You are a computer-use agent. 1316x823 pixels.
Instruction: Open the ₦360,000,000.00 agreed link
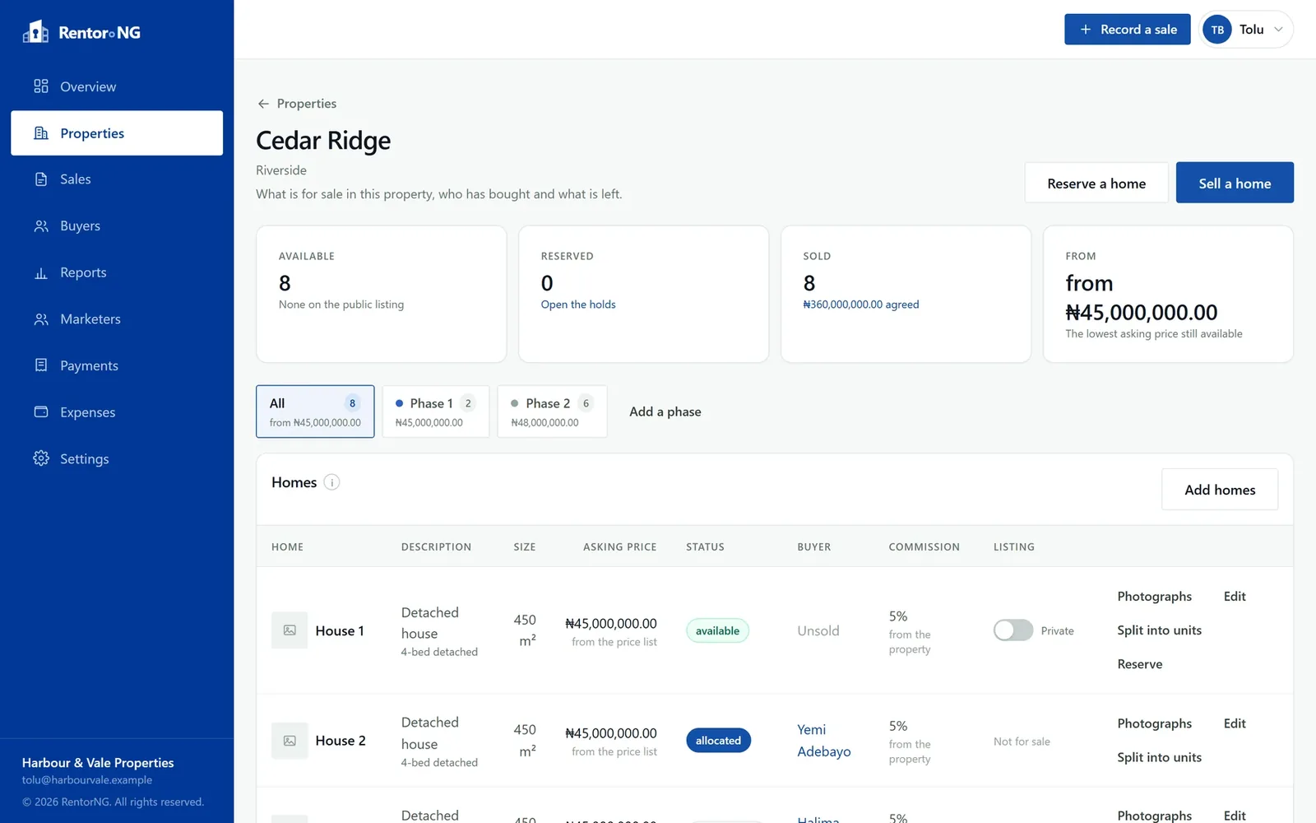[861, 305]
